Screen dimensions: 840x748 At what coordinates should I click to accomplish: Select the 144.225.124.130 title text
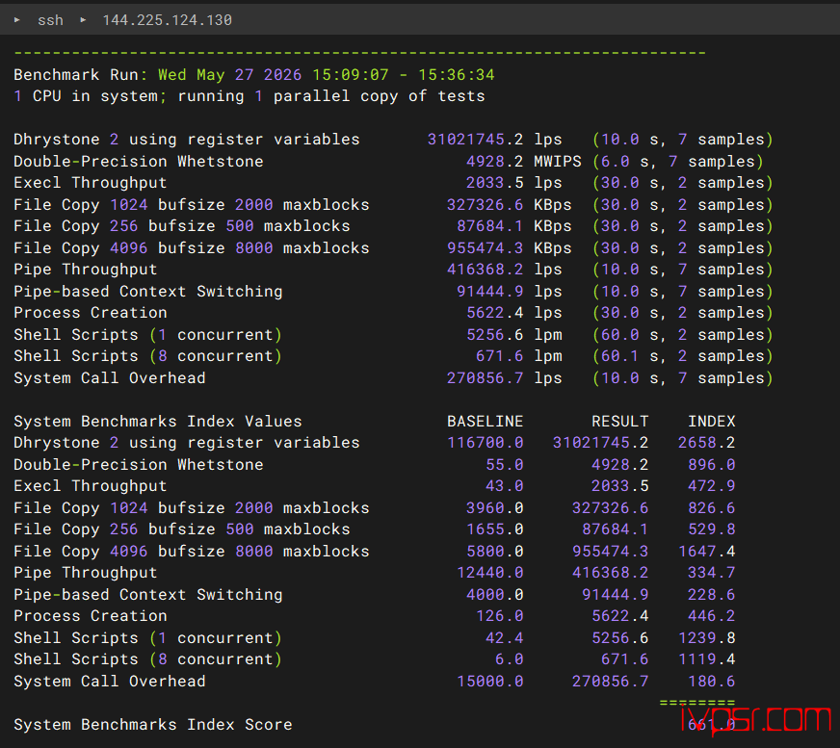[x=168, y=20]
